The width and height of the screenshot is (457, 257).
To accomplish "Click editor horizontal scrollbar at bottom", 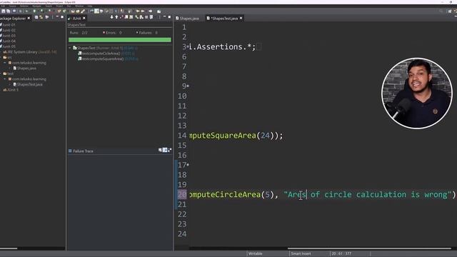I will tap(370, 248).
